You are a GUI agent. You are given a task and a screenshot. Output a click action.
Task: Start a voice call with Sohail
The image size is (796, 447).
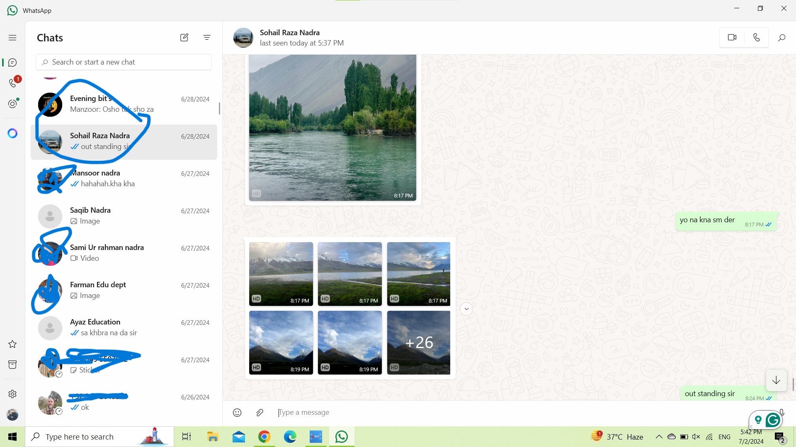[757, 37]
